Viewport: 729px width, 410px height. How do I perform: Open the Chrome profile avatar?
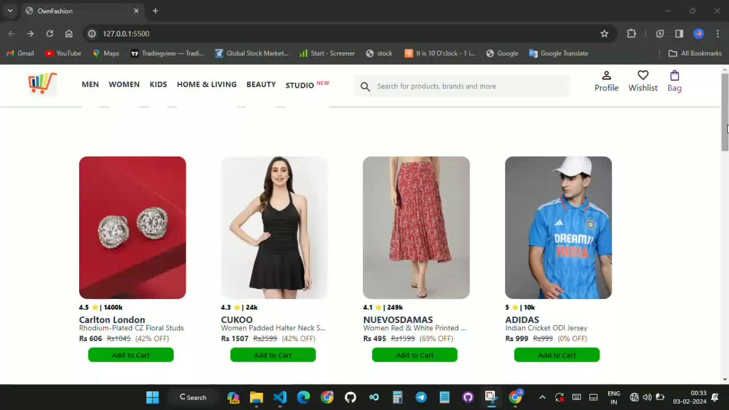click(x=698, y=34)
